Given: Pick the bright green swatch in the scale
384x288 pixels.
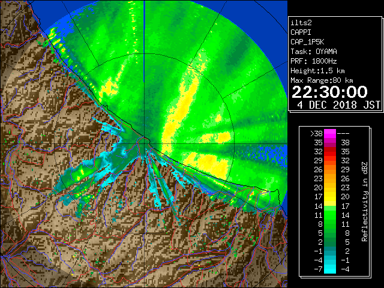Looking at the screenshot, I should click(330, 215).
